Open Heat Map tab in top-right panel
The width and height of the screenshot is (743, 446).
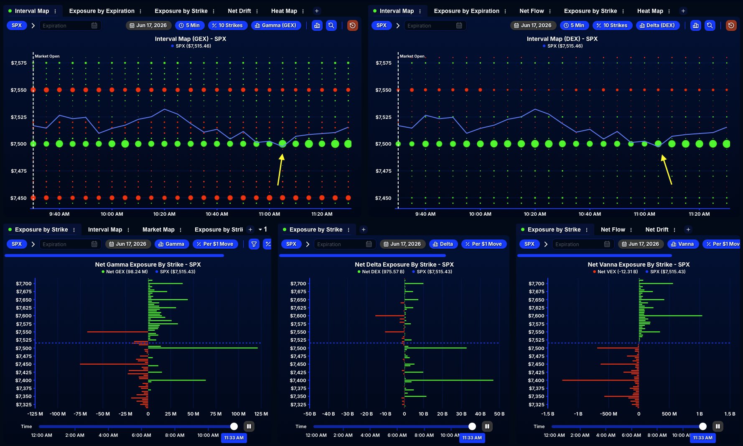[650, 11]
